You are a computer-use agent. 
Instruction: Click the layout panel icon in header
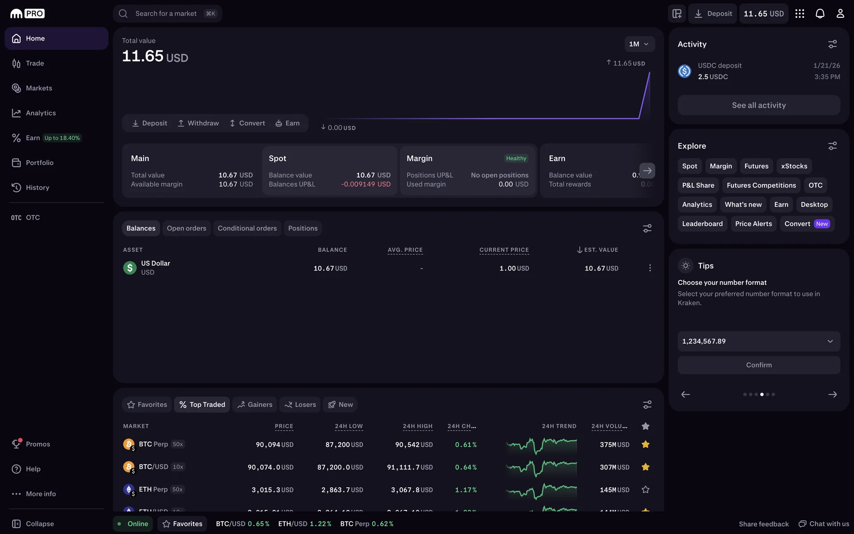677,13
